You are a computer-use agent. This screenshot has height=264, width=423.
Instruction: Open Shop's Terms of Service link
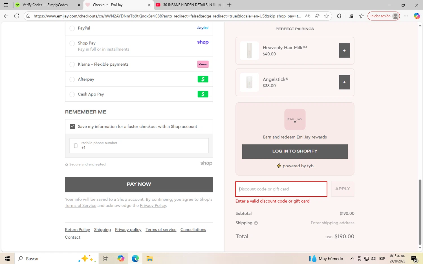point(81,205)
